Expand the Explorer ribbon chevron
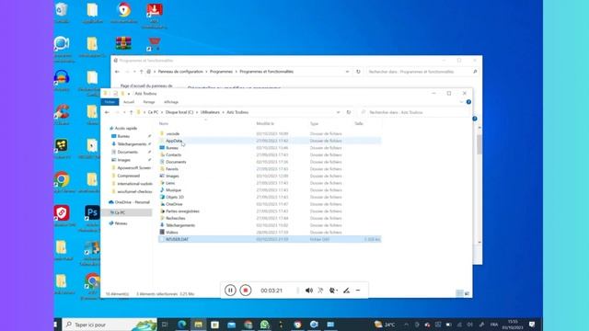Screen dimensions: 589x331 pyautogui.click(x=461, y=102)
